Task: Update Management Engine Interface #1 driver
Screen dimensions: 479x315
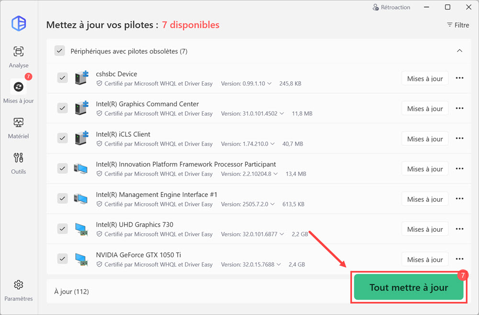Action: pyautogui.click(x=425, y=199)
